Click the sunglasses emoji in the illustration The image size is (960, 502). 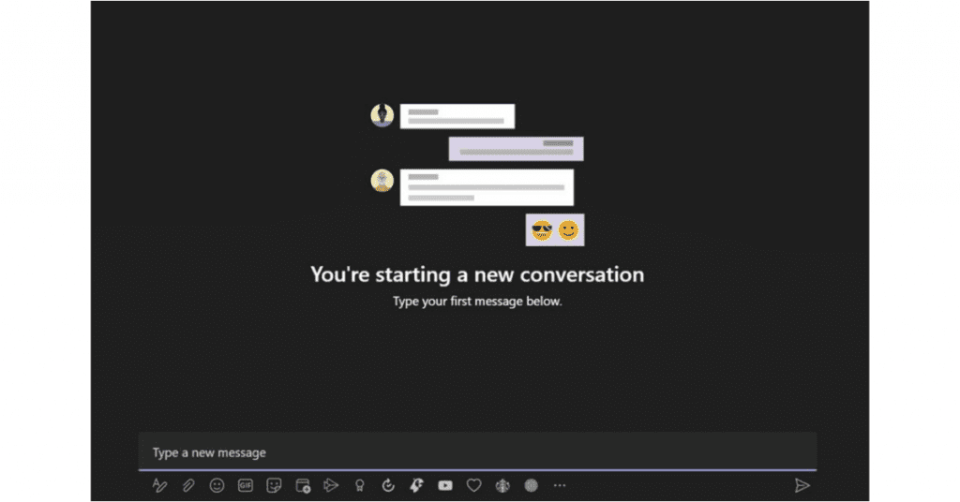pyautogui.click(x=542, y=230)
